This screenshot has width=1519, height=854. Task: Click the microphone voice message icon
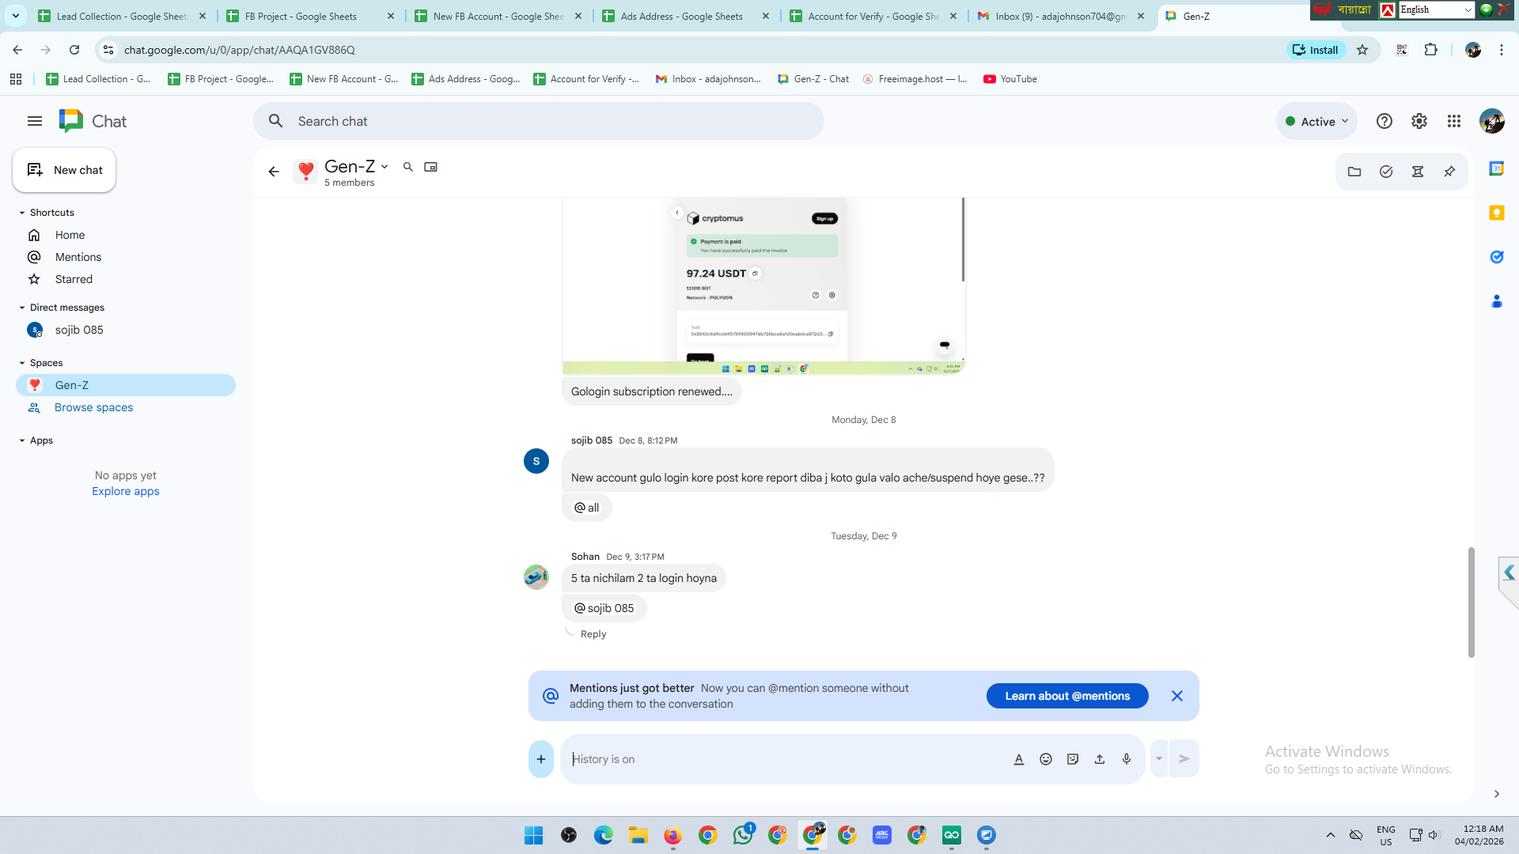click(x=1127, y=759)
